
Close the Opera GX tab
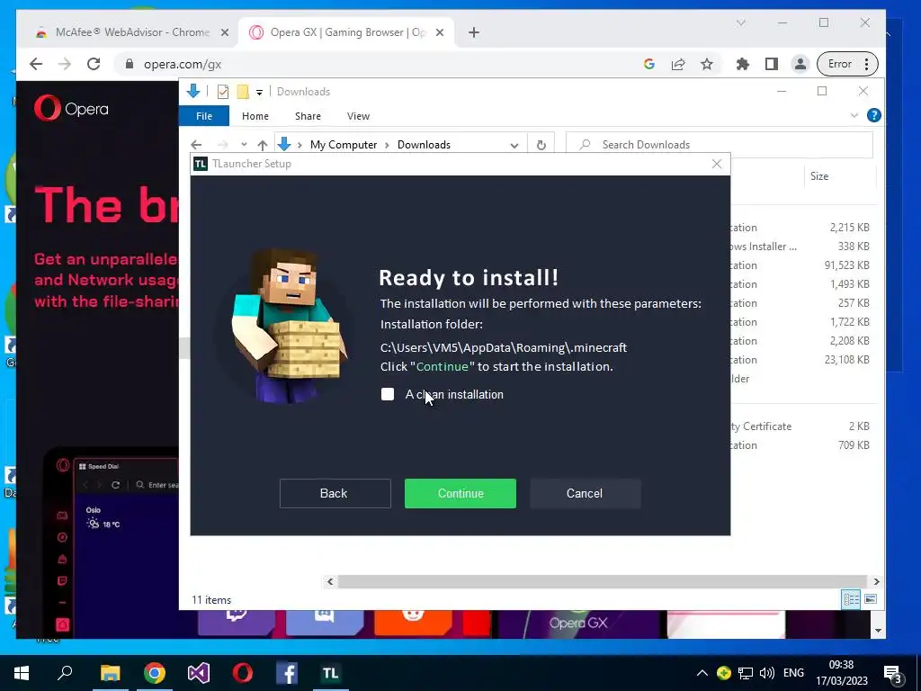coord(439,32)
